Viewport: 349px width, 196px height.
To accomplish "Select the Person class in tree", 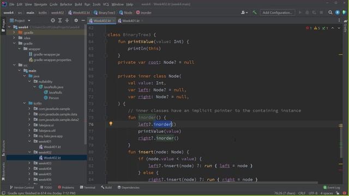I will (51, 98).
